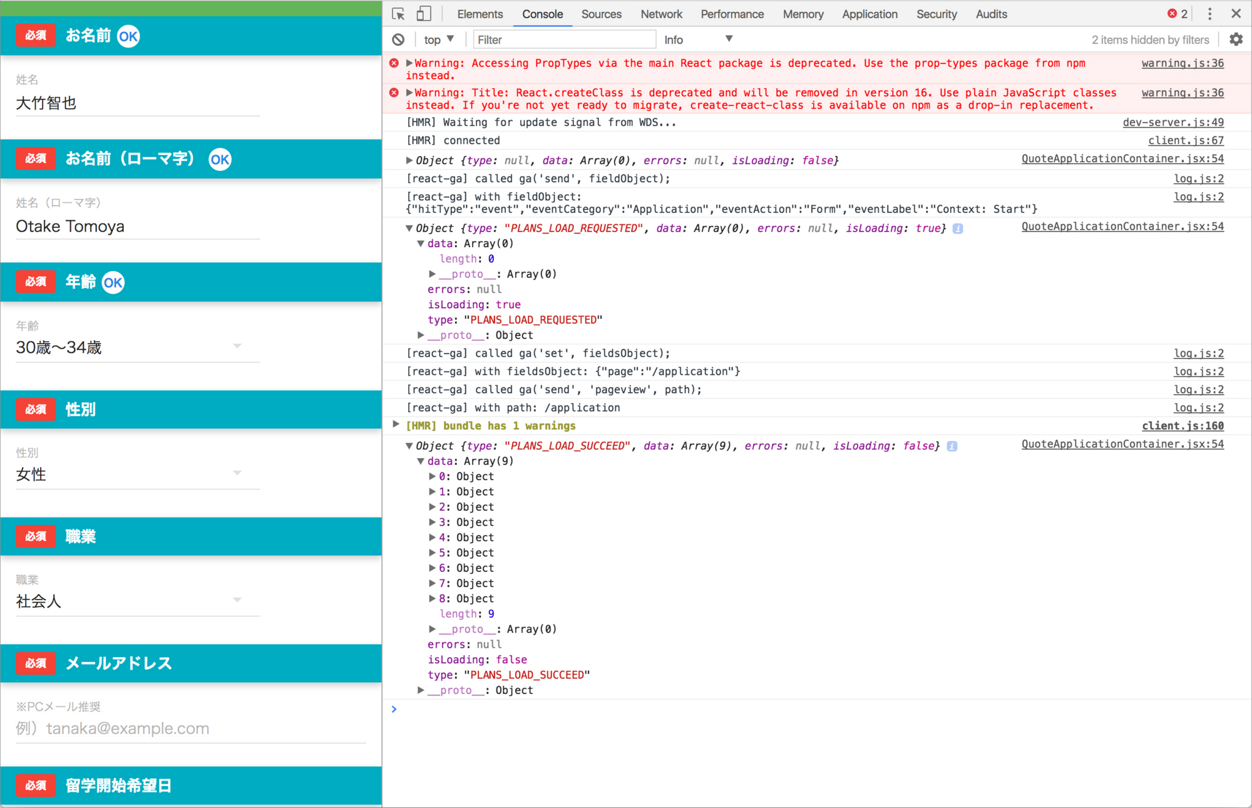This screenshot has height=808, width=1252.
Task: Click the OK badge beside お名前（ローマ字）
Action: click(x=220, y=160)
